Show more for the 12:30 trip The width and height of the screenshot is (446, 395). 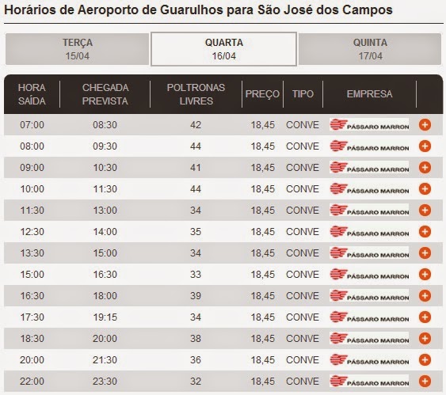point(425,232)
